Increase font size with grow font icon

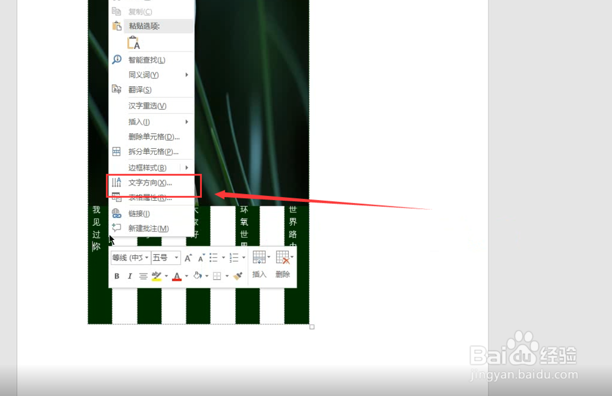[188, 258]
